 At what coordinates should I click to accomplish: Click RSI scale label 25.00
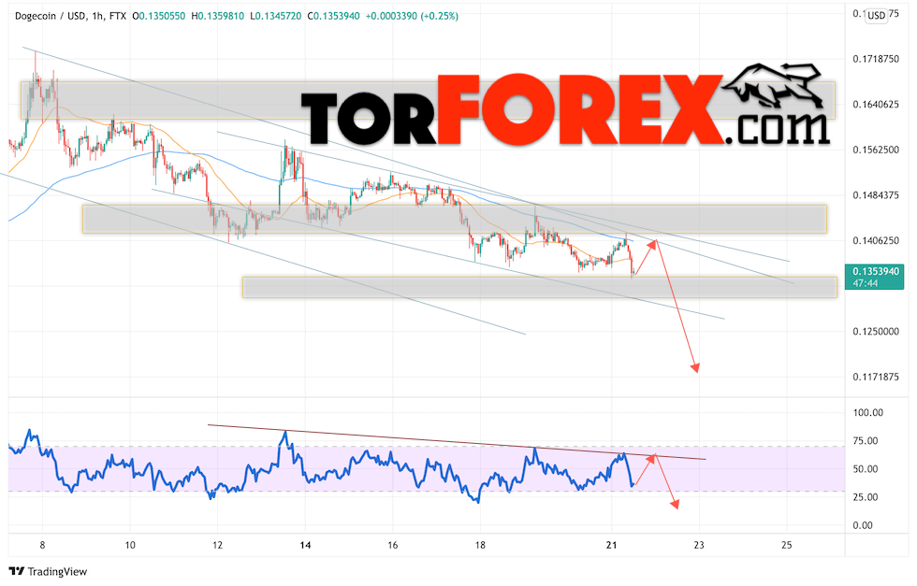click(x=866, y=497)
